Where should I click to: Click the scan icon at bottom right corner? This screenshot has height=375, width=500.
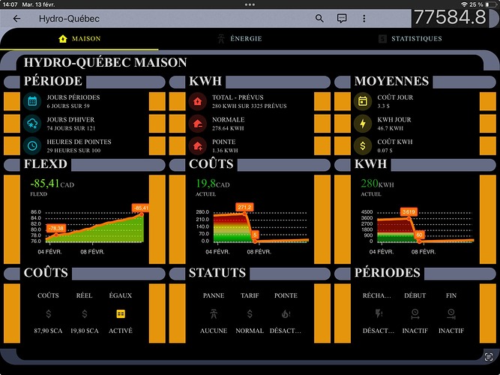click(489, 357)
